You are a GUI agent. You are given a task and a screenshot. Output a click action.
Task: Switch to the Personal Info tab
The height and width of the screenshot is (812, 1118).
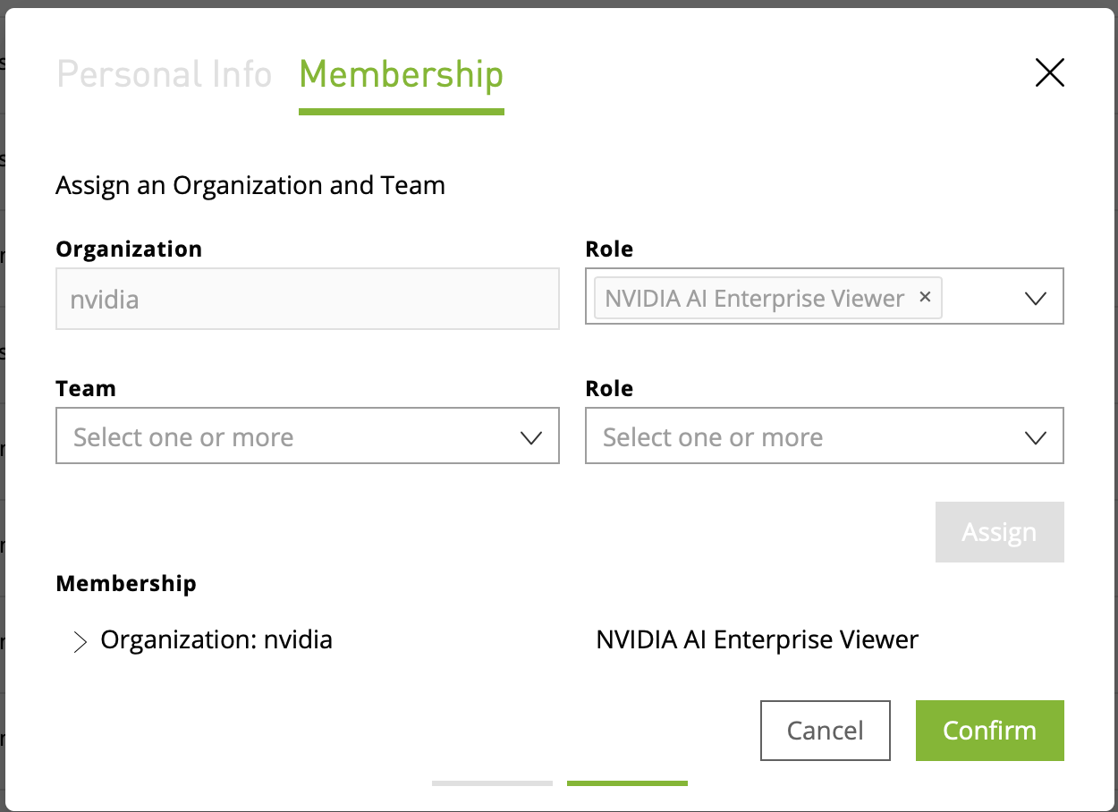point(164,75)
